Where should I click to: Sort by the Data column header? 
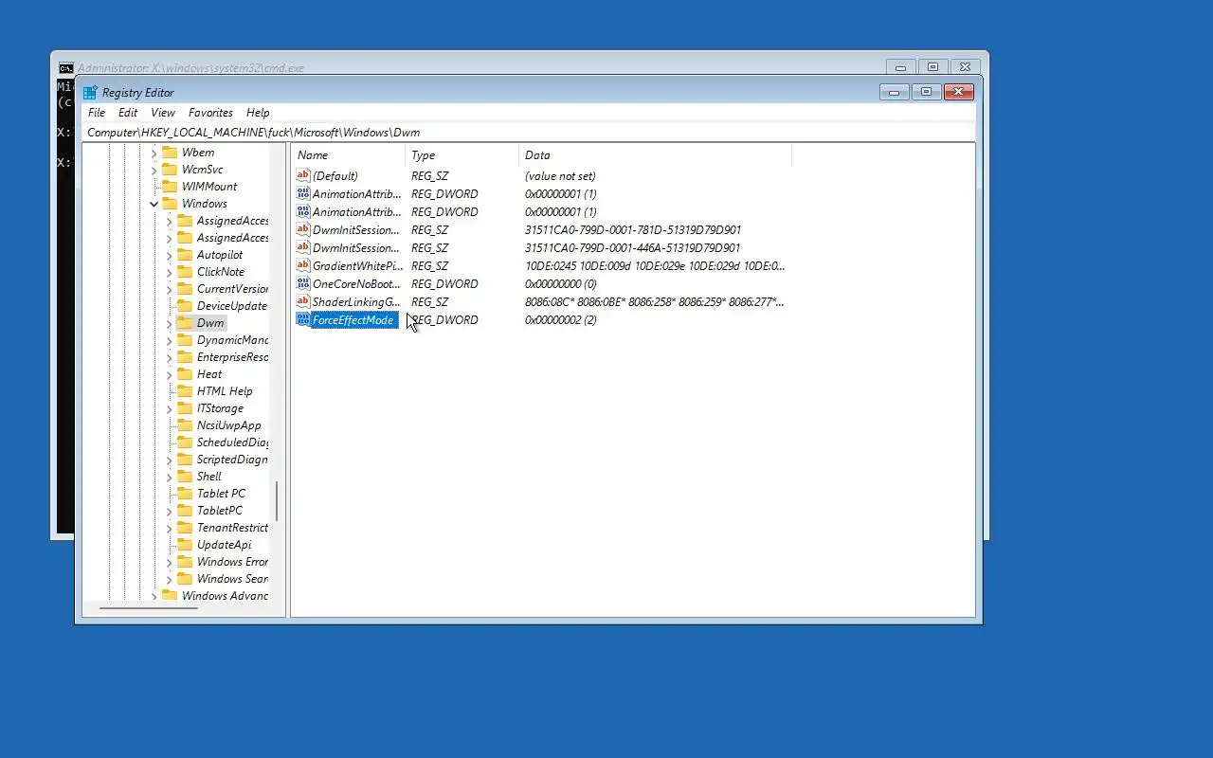coord(655,155)
